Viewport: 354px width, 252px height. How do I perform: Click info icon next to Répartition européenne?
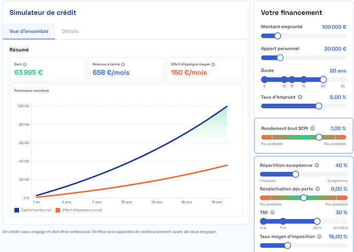pyautogui.click(x=317, y=165)
